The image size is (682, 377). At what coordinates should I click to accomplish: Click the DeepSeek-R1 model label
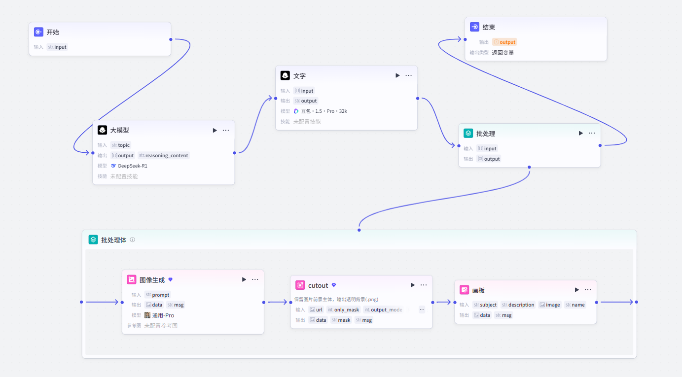(x=129, y=166)
